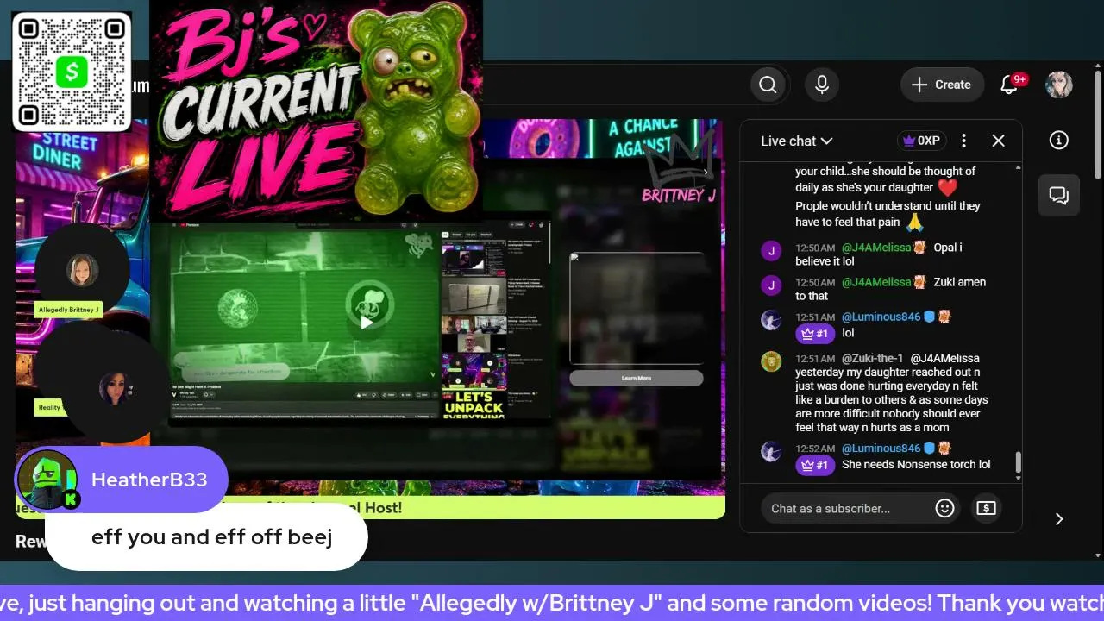
Task: Click the '12:52 AM' timestamp in chat
Action: (x=815, y=448)
